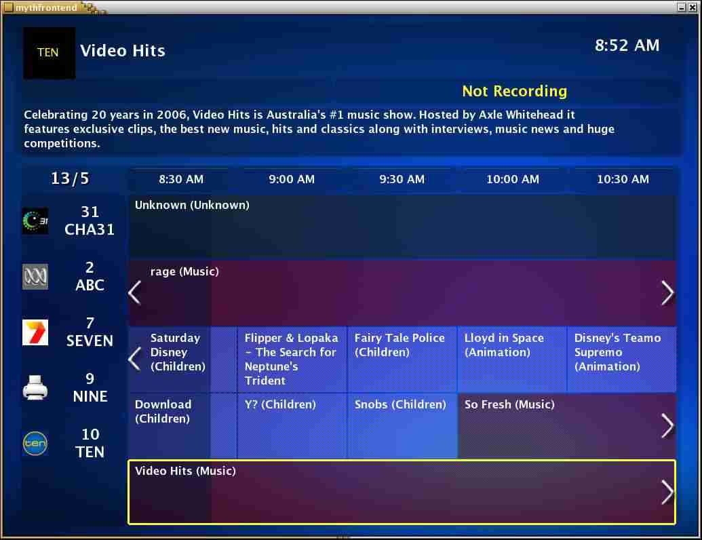Click left arrow beside Saturday Disney

[135, 358]
